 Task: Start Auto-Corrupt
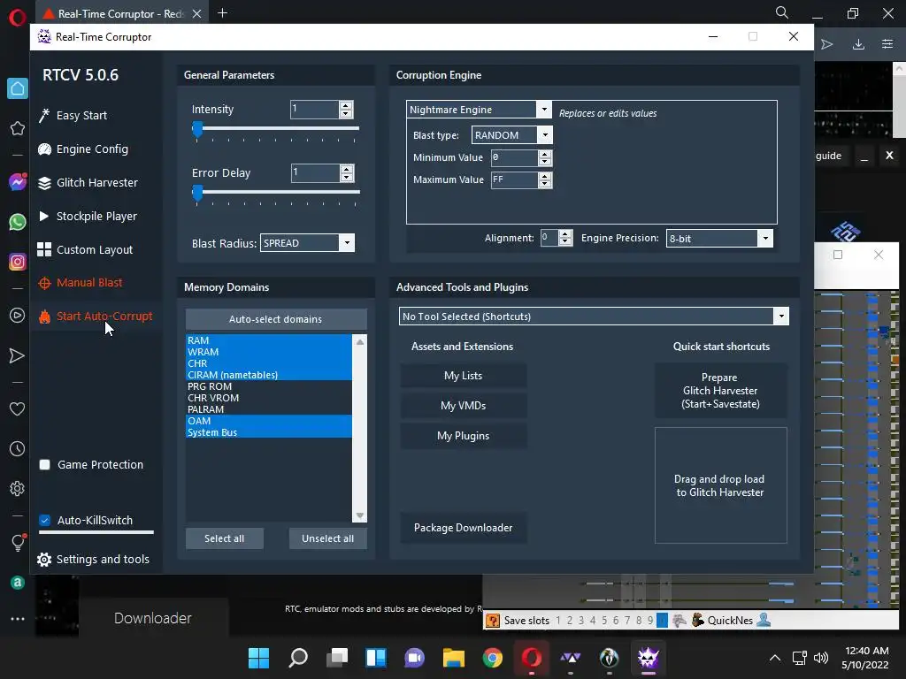[x=104, y=316]
